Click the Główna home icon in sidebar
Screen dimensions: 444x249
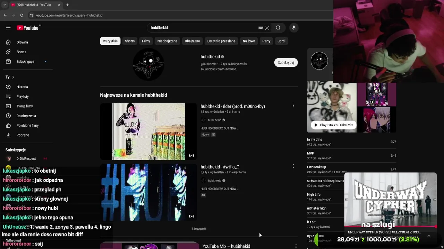point(8,42)
